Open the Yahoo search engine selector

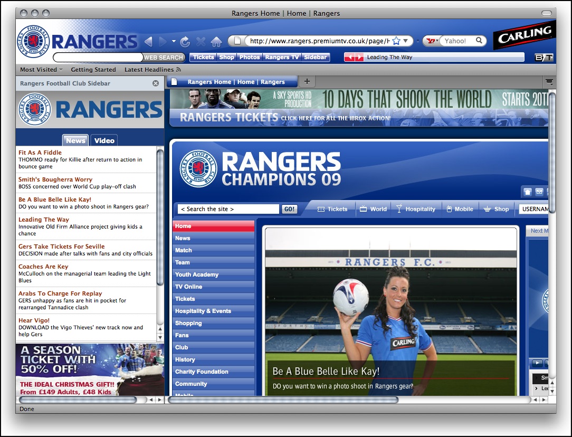point(432,41)
